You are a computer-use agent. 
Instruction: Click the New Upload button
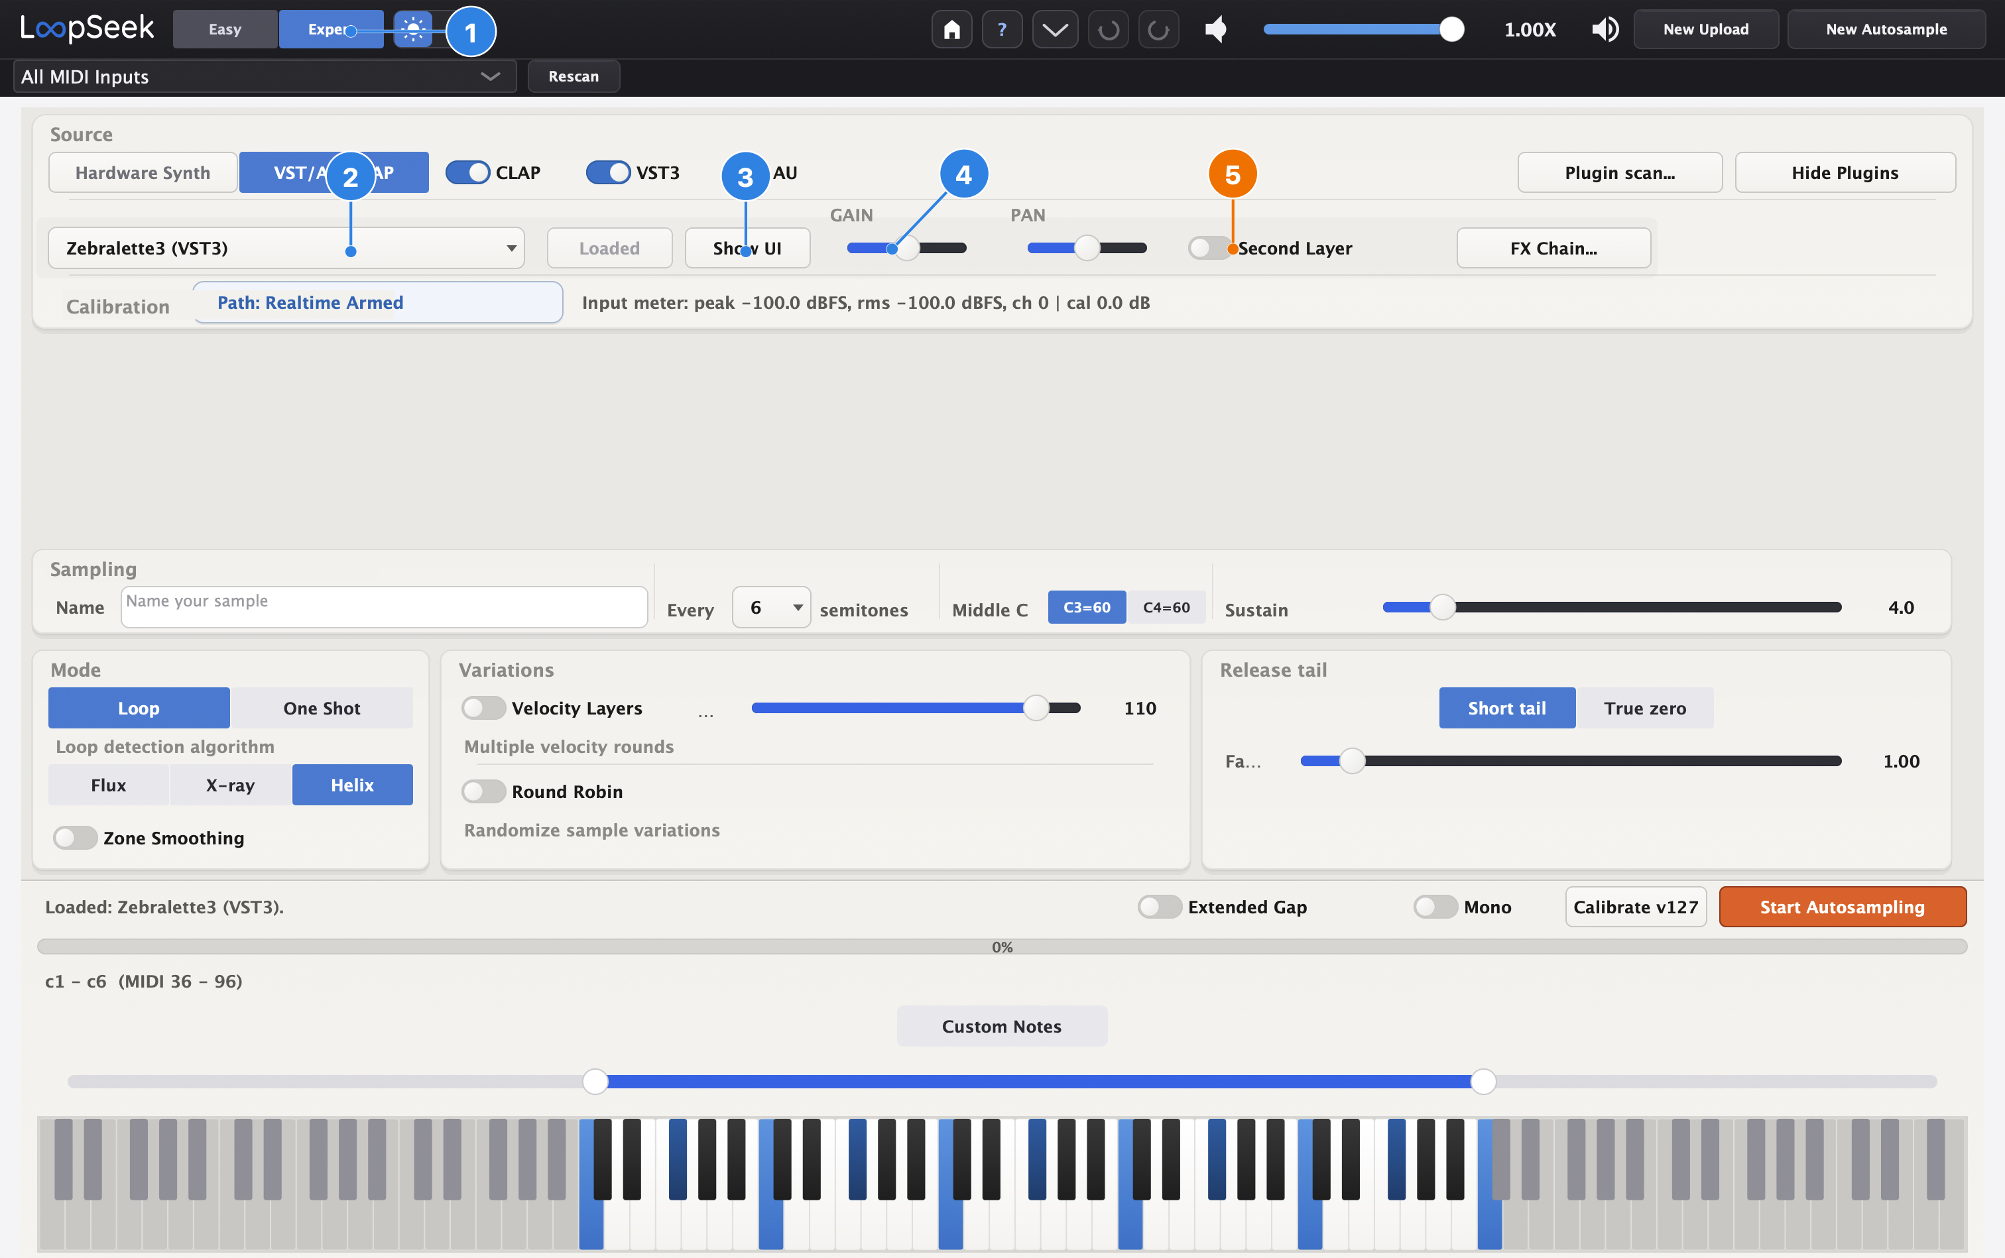click(x=1705, y=30)
